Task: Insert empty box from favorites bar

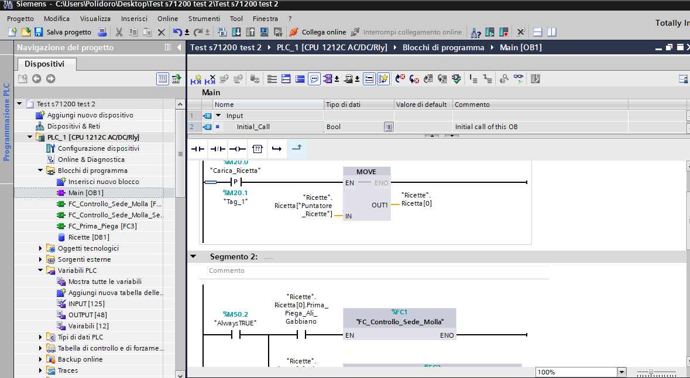Action: tap(257, 148)
